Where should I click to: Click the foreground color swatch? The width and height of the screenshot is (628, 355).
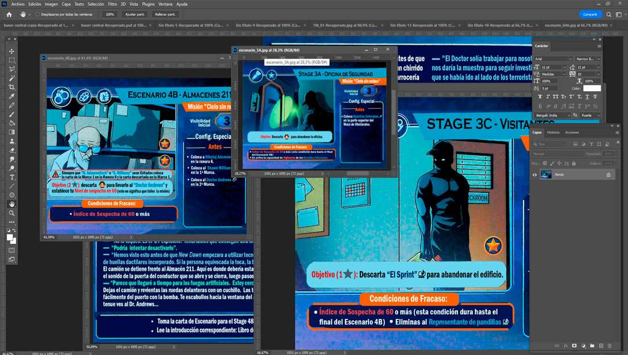pyautogui.click(x=10, y=238)
